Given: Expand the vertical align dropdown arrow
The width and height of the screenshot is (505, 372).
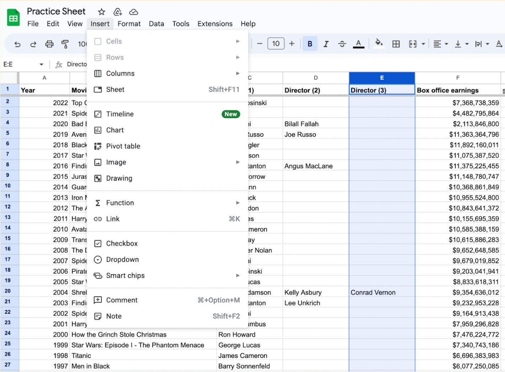Looking at the screenshot, I should coord(467,44).
